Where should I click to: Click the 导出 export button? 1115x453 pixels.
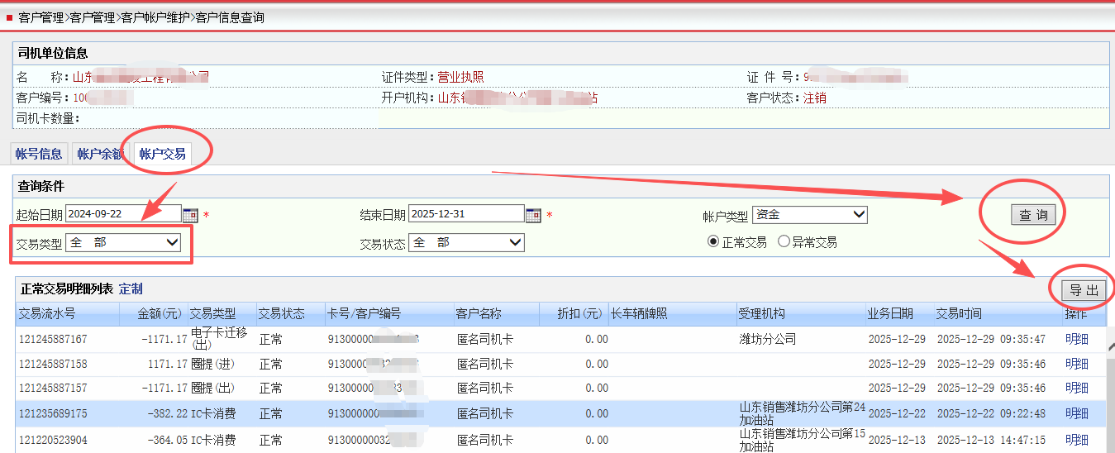(1084, 290)
